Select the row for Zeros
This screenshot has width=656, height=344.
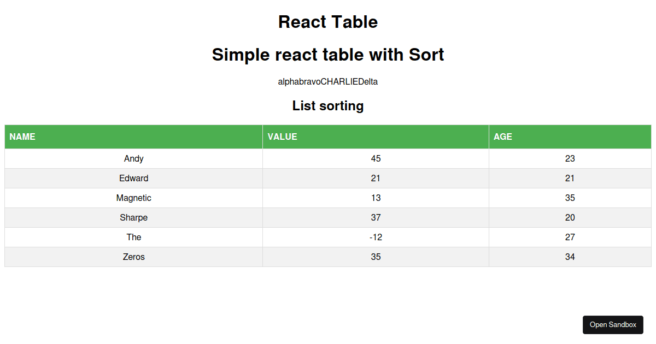click(x=134, y=257)
